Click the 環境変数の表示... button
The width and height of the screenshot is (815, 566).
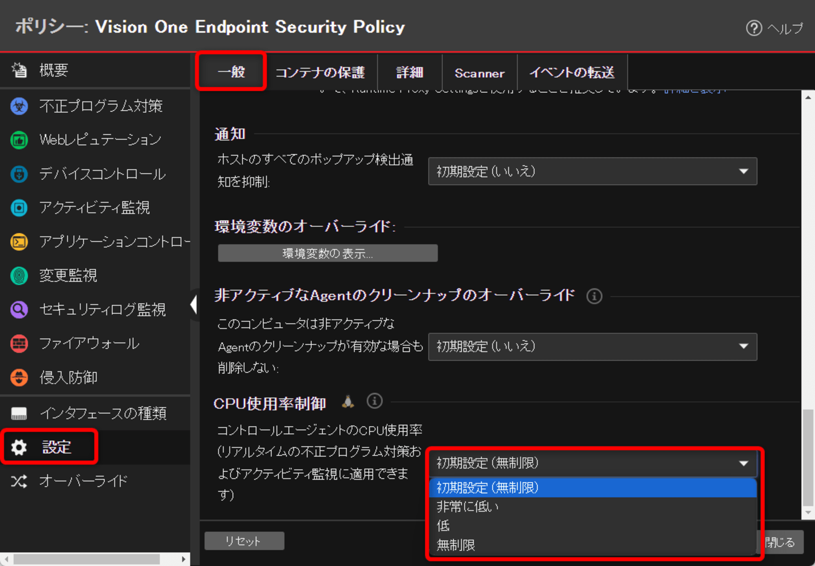tap(328, 253)
